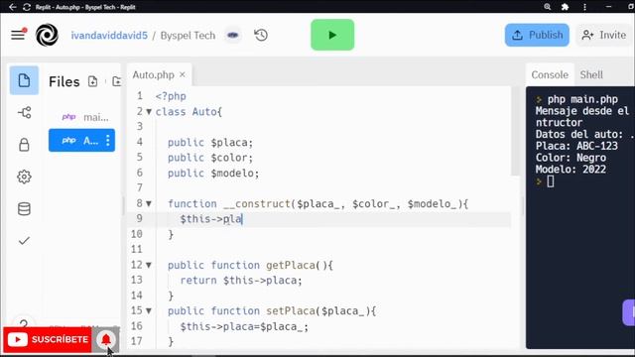
Task: Click the console prompt cursor
Action: point(551,181)
